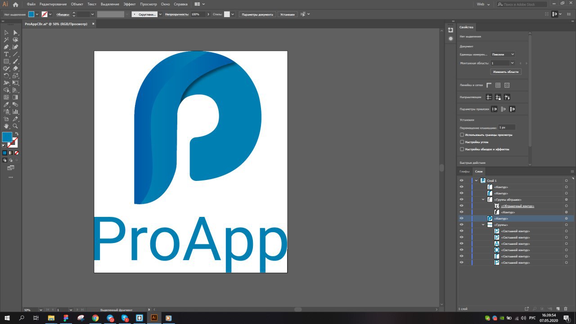The width and height of the screenshot is (576, 324).
Task: Select the Line Segment tool
Action: click(15, 54)
